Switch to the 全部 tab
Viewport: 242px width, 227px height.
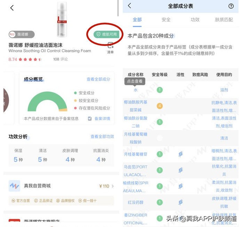click(x=137, y=20)
